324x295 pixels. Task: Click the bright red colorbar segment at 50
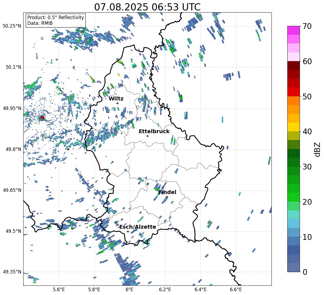[x=293, y=92]
